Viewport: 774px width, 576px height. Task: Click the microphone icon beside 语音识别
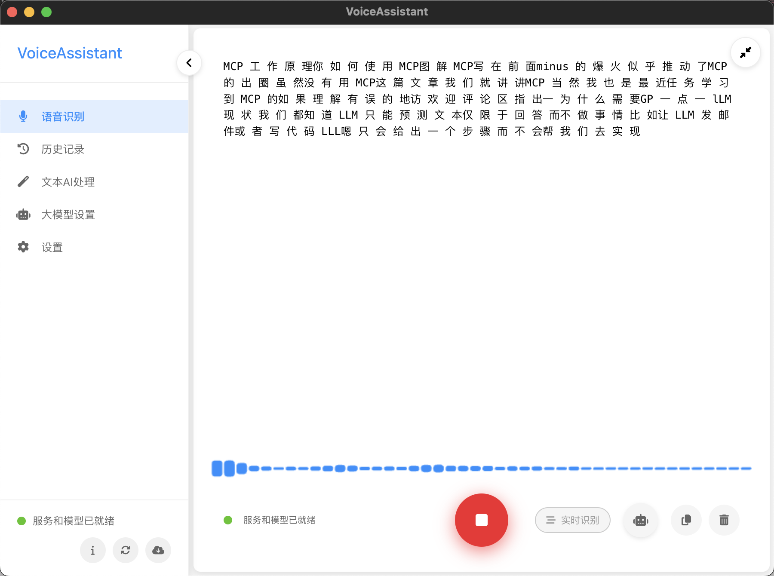[x=23, y=116]
